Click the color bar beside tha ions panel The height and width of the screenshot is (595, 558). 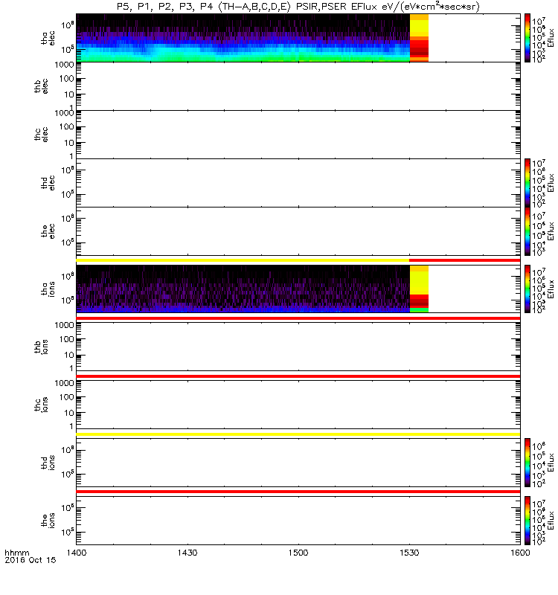[527, 289]
